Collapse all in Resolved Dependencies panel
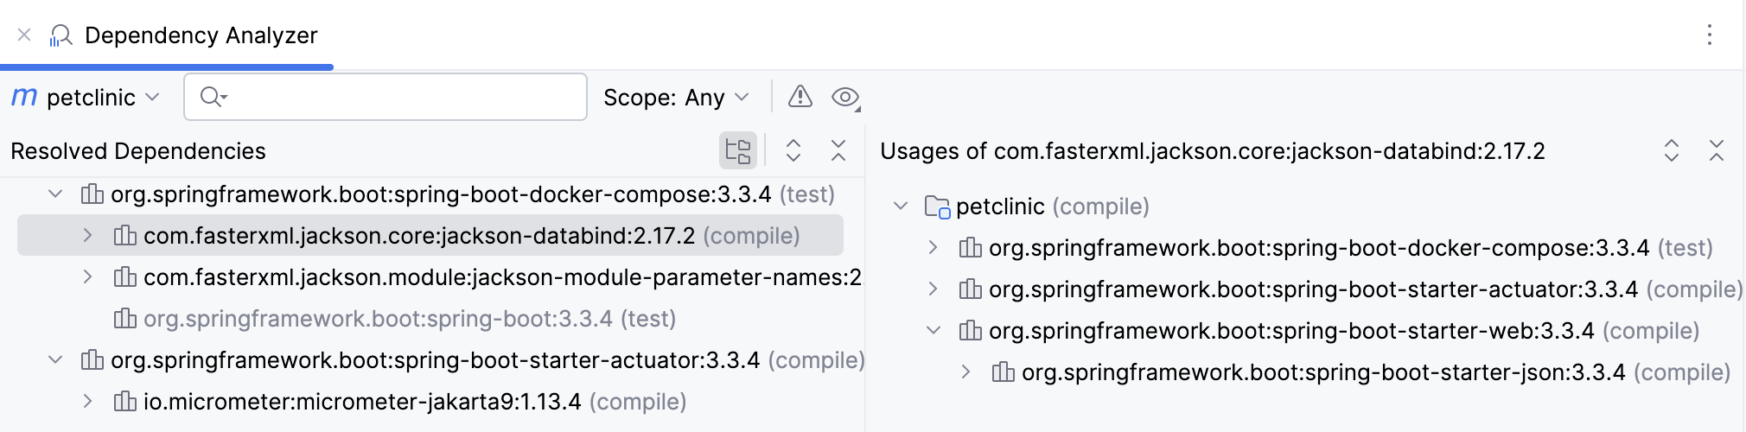1746x432 pixels. click(838, 151)
